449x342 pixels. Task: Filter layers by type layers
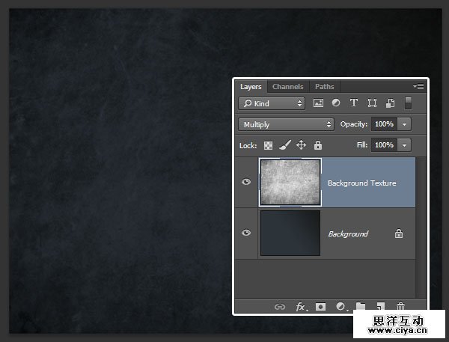[x=353, y=103]
